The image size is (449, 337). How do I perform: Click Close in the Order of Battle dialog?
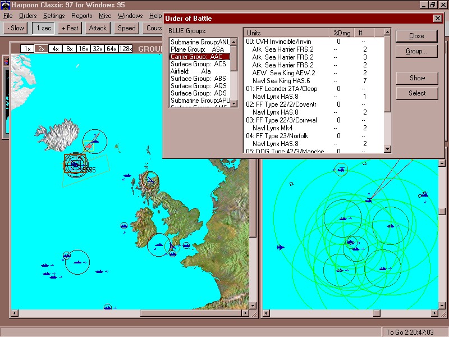(x=416, y=36)
